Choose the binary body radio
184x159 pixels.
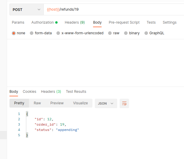tap(126, 33)
